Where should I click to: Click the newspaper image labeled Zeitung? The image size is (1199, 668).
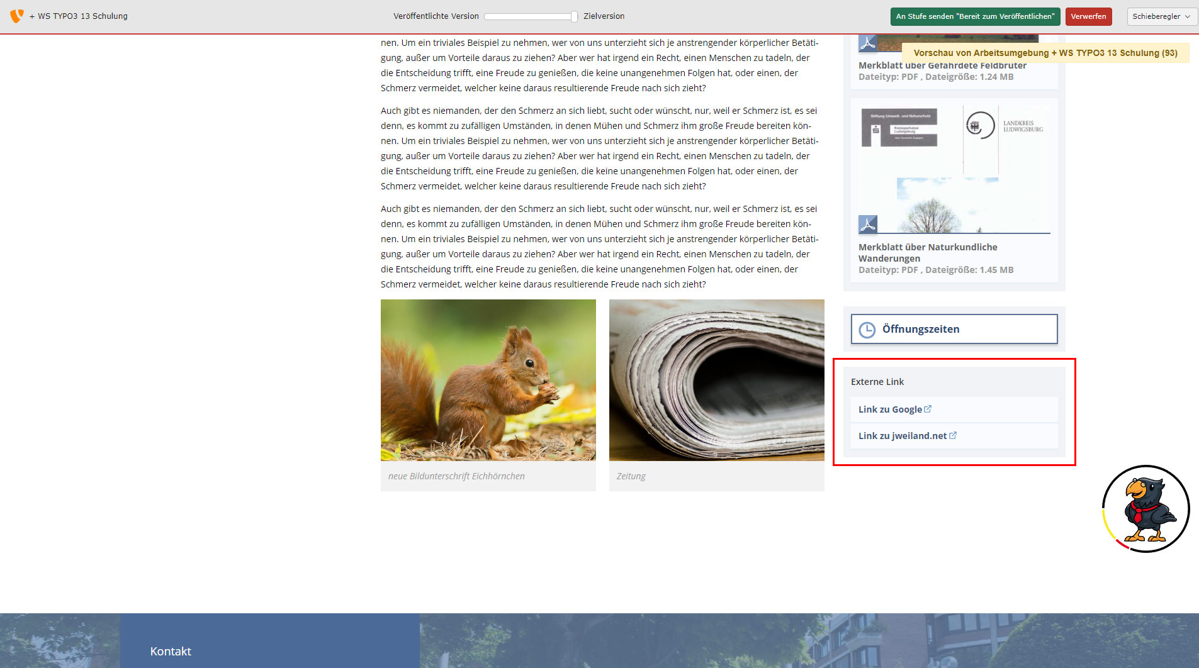[716, 380]
